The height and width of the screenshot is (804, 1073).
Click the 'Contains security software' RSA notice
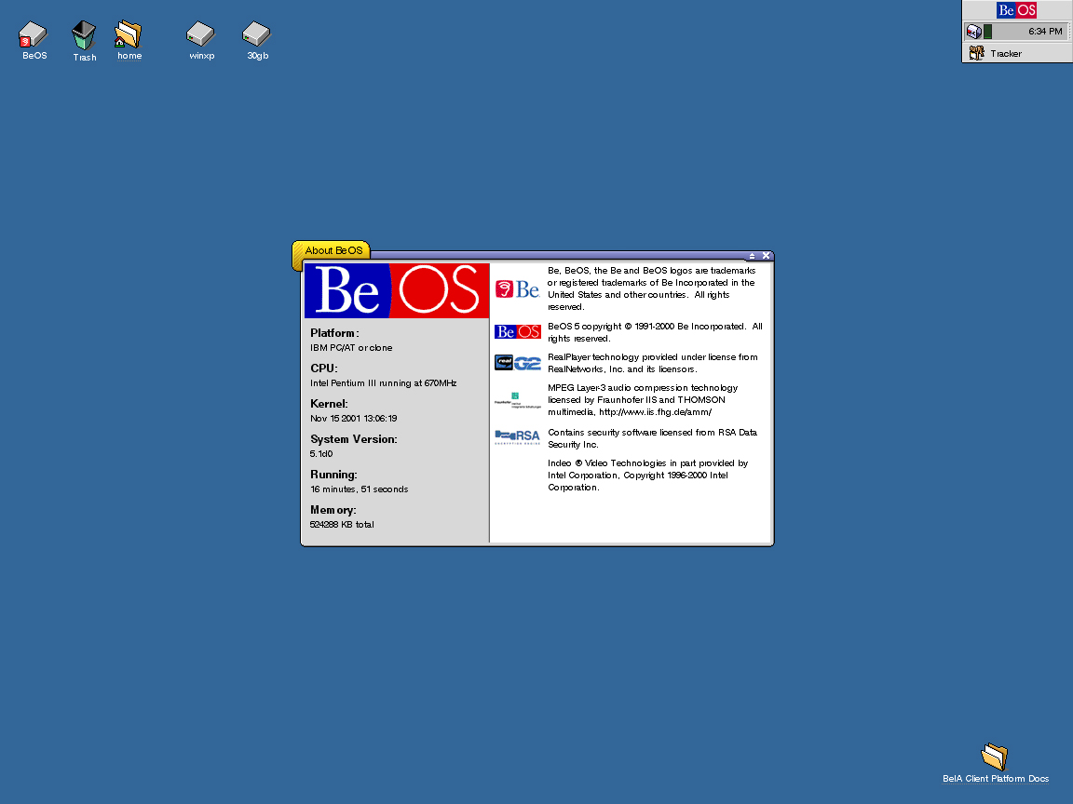tap(652, 438)
